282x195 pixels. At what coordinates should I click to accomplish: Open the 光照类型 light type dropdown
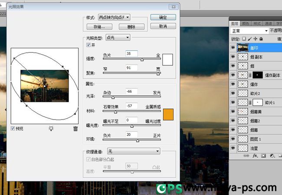(x=118, y=38)
